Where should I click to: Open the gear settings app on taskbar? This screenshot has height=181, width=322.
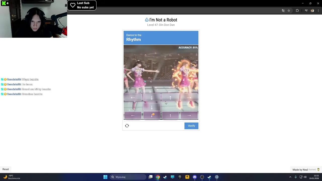[x=217, y=177]
